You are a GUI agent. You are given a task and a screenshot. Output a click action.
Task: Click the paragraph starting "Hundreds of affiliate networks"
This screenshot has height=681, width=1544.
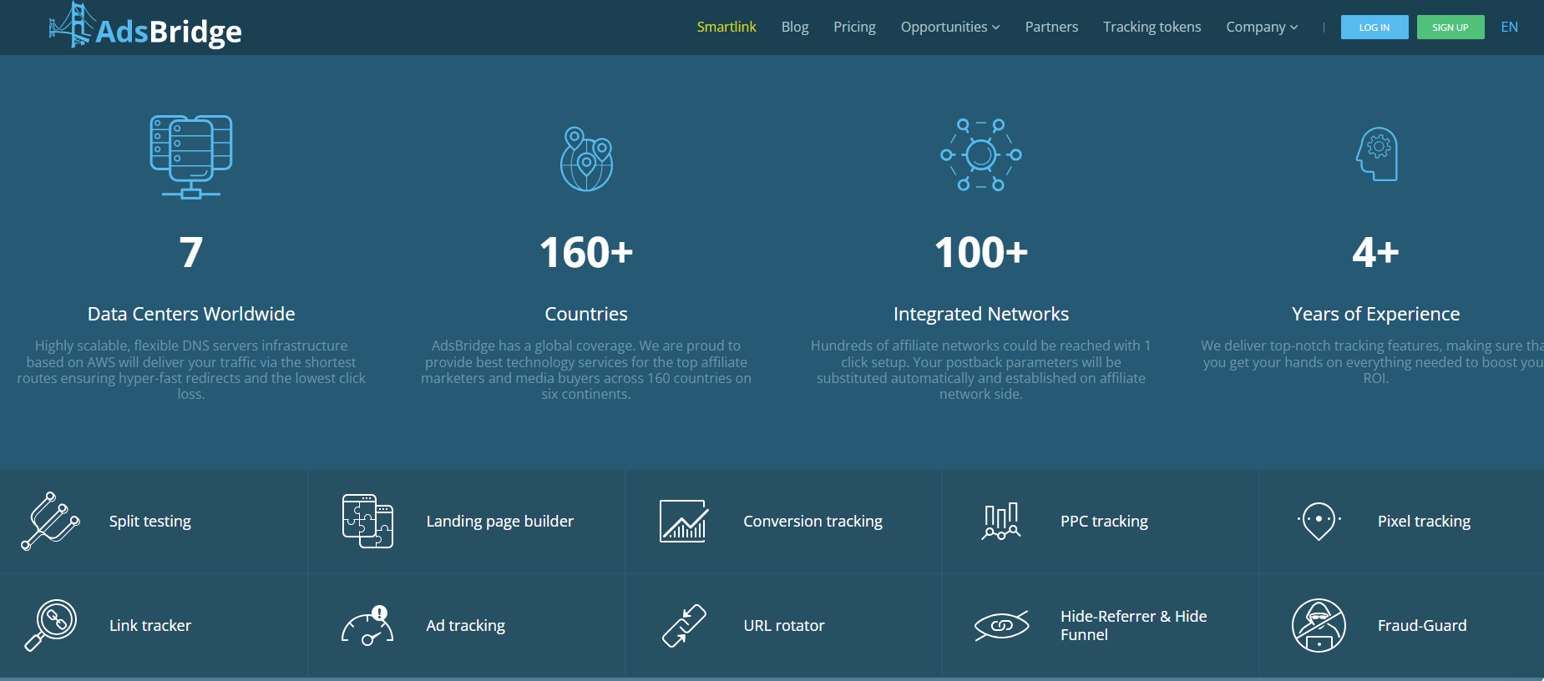coord(981,370)
